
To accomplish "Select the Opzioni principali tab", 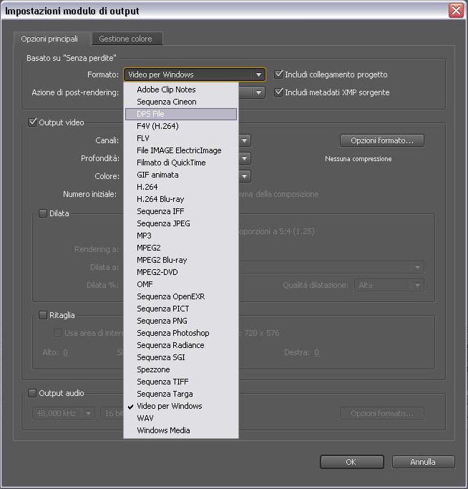I will [49, 39].
